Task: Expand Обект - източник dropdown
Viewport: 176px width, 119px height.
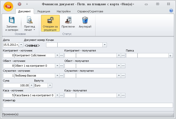Action: click(x=57, y=66)
